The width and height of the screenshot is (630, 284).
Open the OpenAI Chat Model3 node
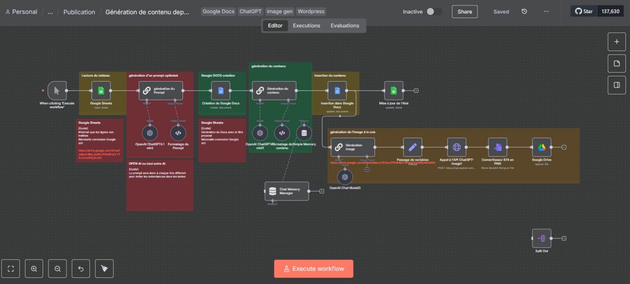(345, 177)
